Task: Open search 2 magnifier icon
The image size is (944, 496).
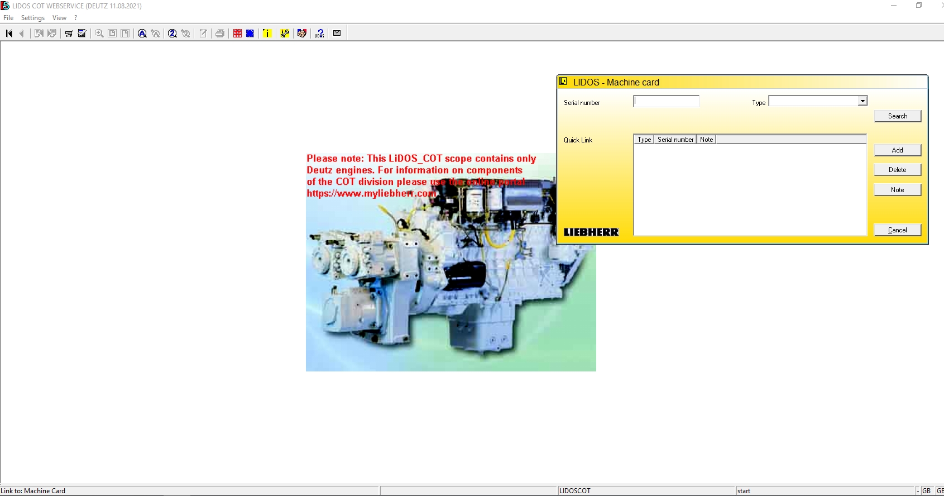Action: [172, 34]
